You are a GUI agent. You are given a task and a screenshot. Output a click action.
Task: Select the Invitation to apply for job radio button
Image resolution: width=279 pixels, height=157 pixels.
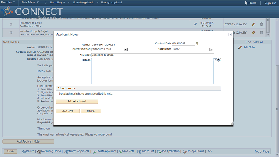click(x=11, y=33)
